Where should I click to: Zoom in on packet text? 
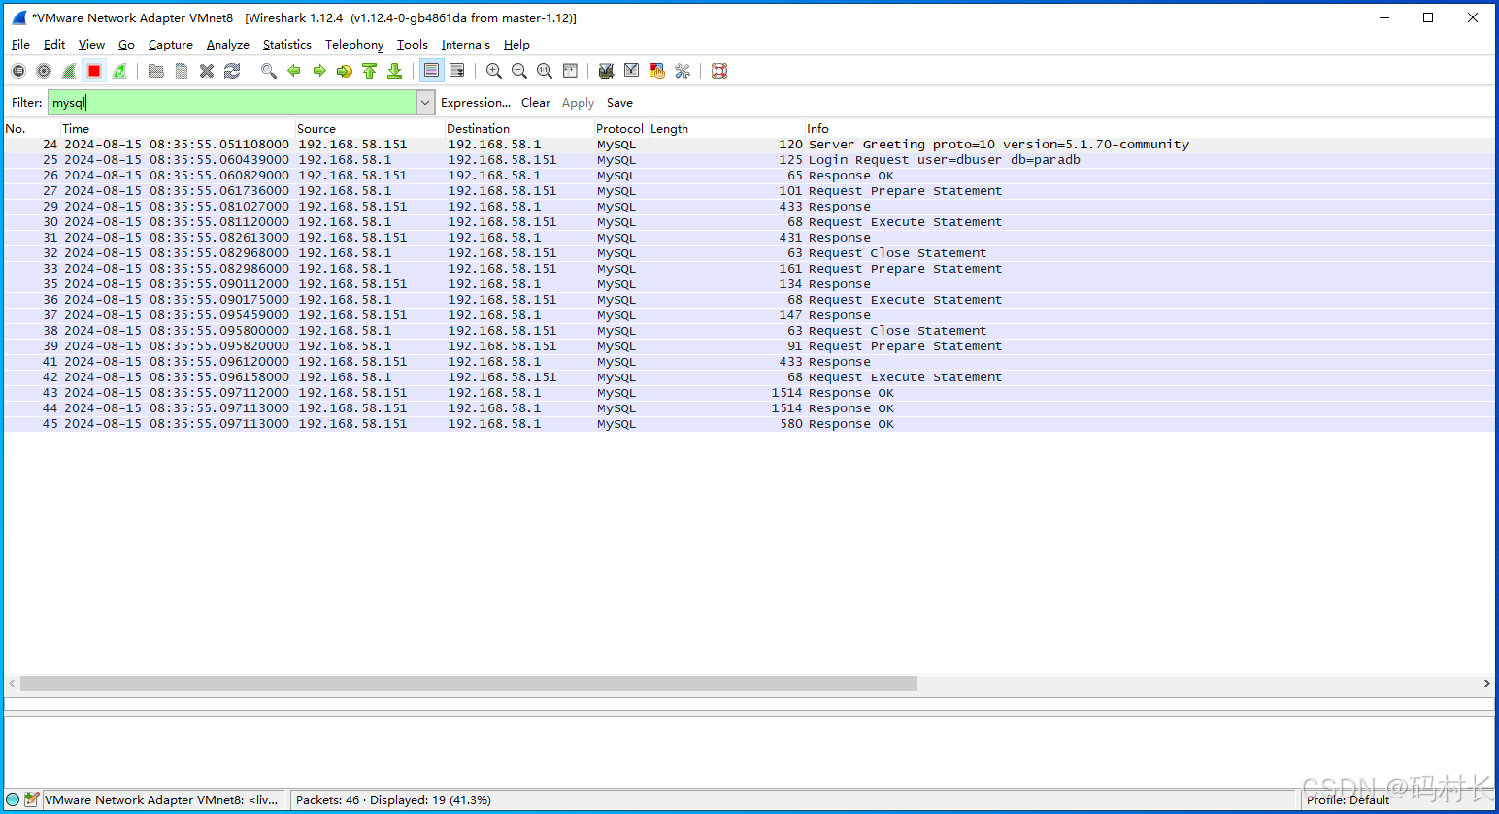[494, 71]
